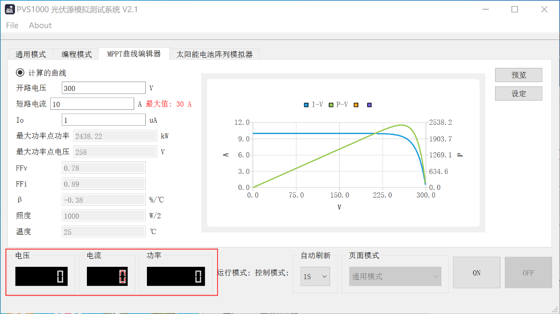
Task: Open the 页面模式 通用模式 dropdown
Action: click(395, 276)
